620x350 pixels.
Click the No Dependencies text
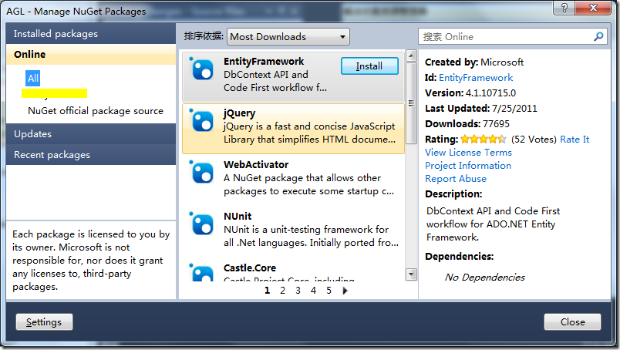(485, 278)
